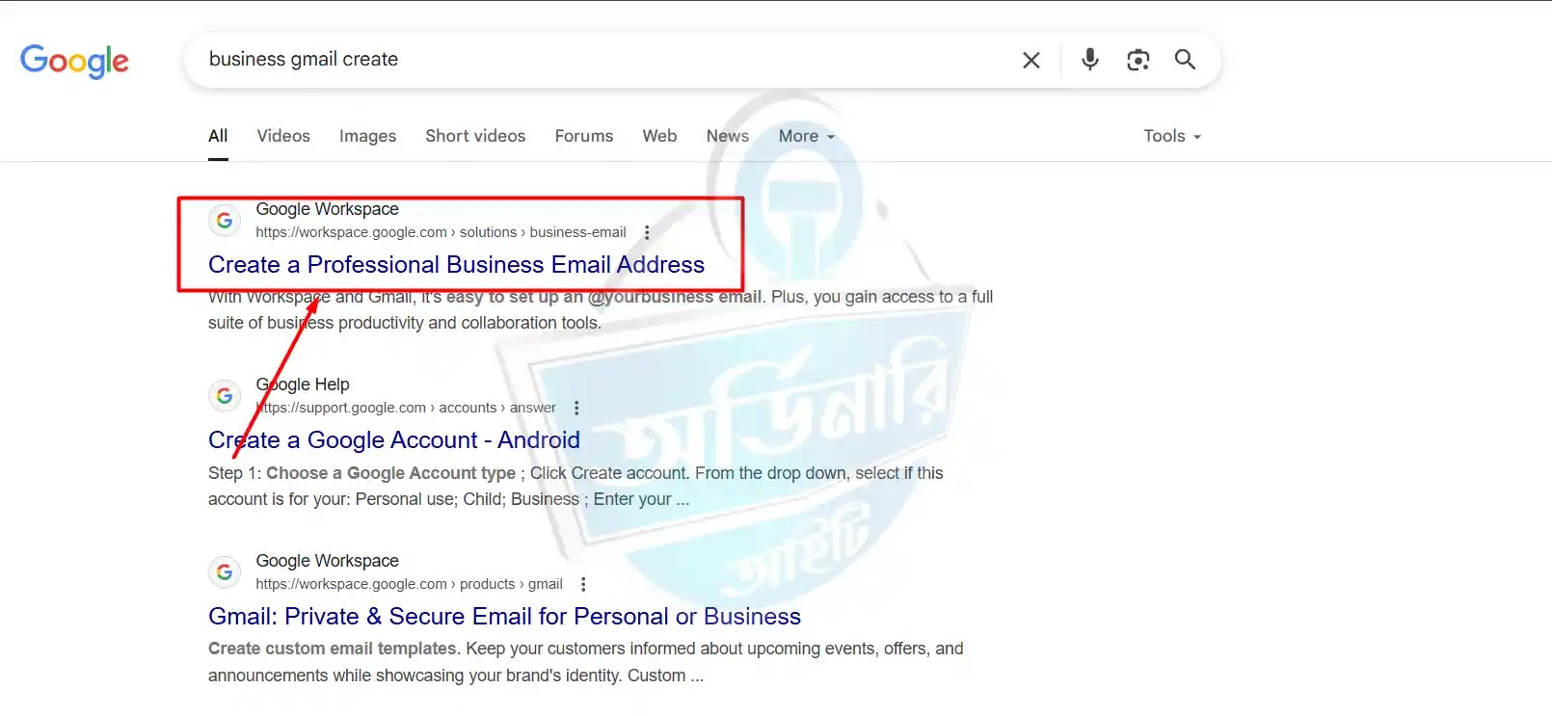This screenshot has height=716, width=1552.
Task: Click the magnifying glass search icon
Action: [1185, 60]
